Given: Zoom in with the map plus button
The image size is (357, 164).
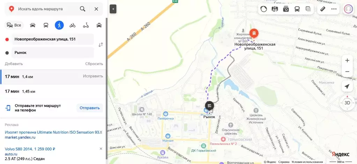Looking at the screenshot, I should click(x=347, y=60).
